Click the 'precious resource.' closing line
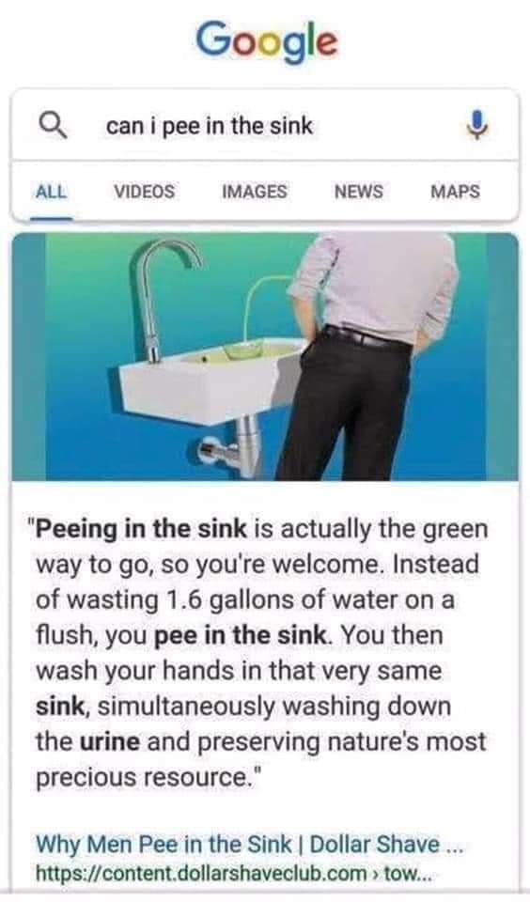Screen dimensions: 530x902 pyautogui.click(x=149, y=778)
